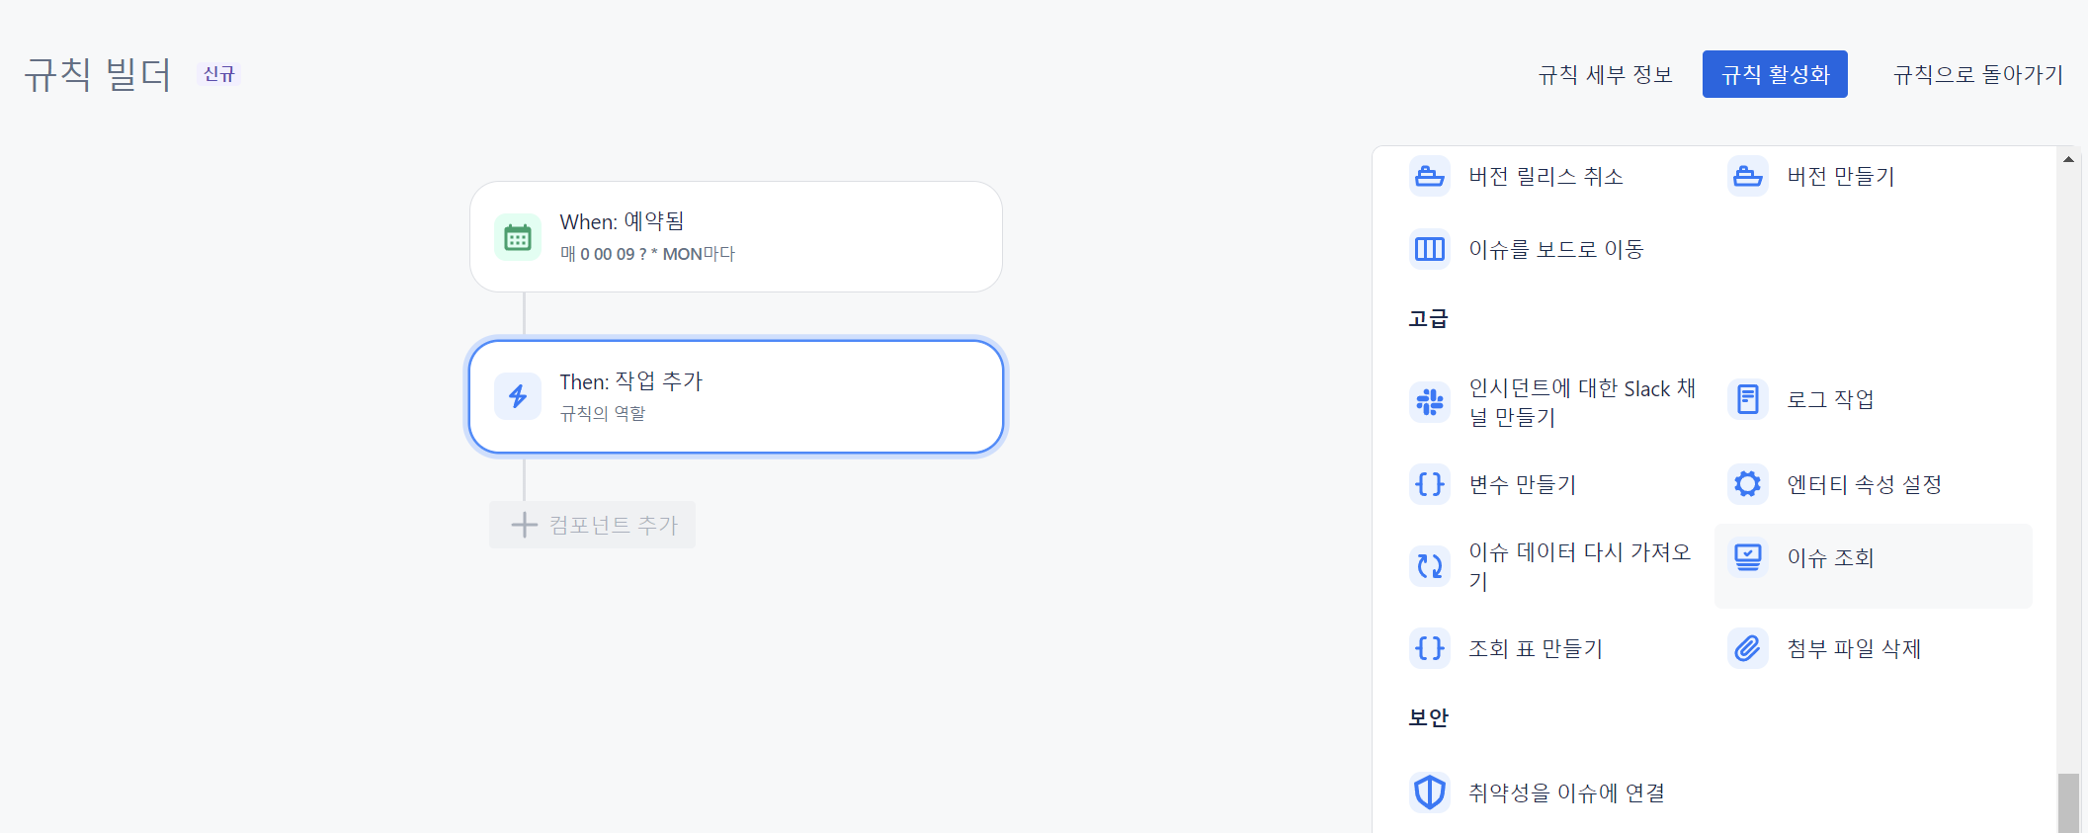This screenshot has height=833, width=2088.
Task: Click the paperclip icon for 첨부 파일 삭제
Action: coord(1747,648)
